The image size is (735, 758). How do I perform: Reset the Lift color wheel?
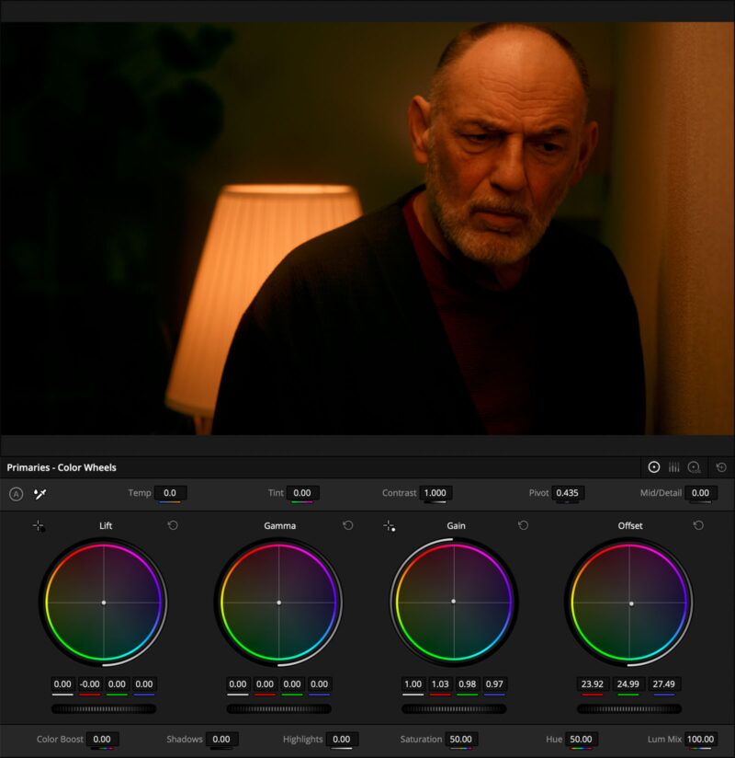point(173,525)
